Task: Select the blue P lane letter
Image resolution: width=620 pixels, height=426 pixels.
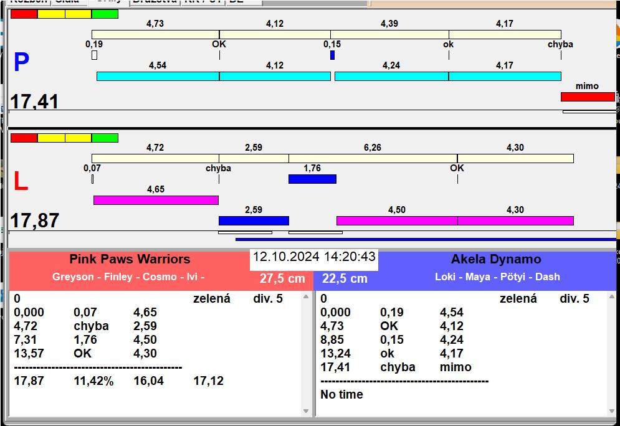Action: [x=21, y=62]
